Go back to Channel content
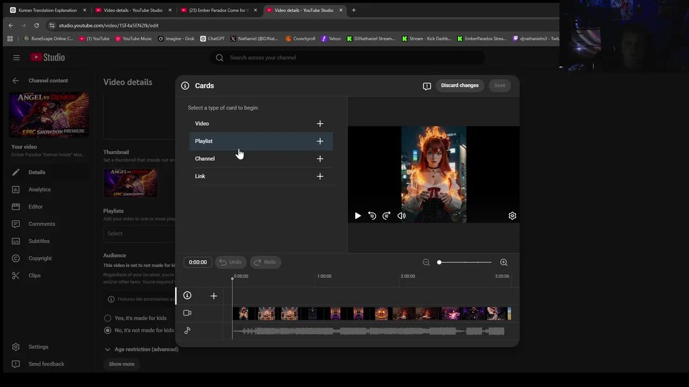Image resolution: width=689 pixels, height=387 pixels. click(16, 81)
